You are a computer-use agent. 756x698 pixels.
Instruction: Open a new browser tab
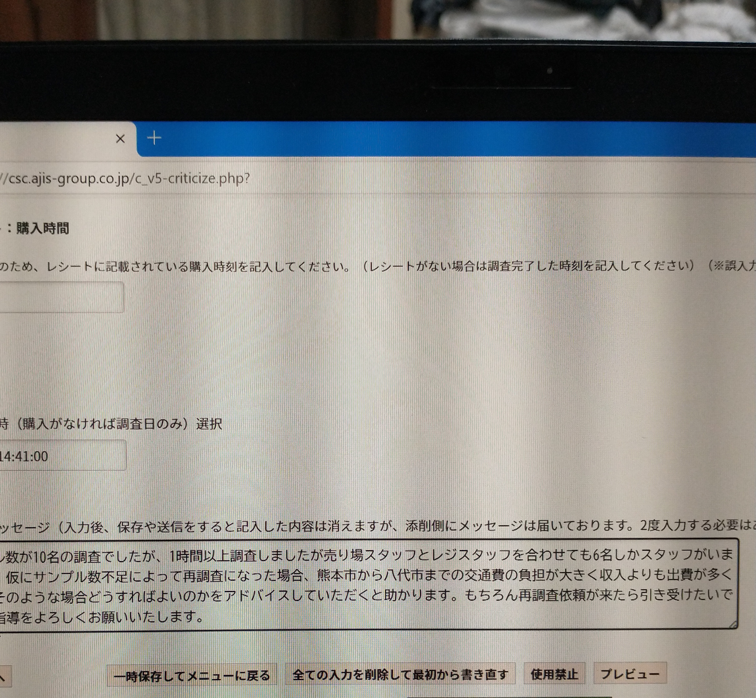(x=154, y=138)
